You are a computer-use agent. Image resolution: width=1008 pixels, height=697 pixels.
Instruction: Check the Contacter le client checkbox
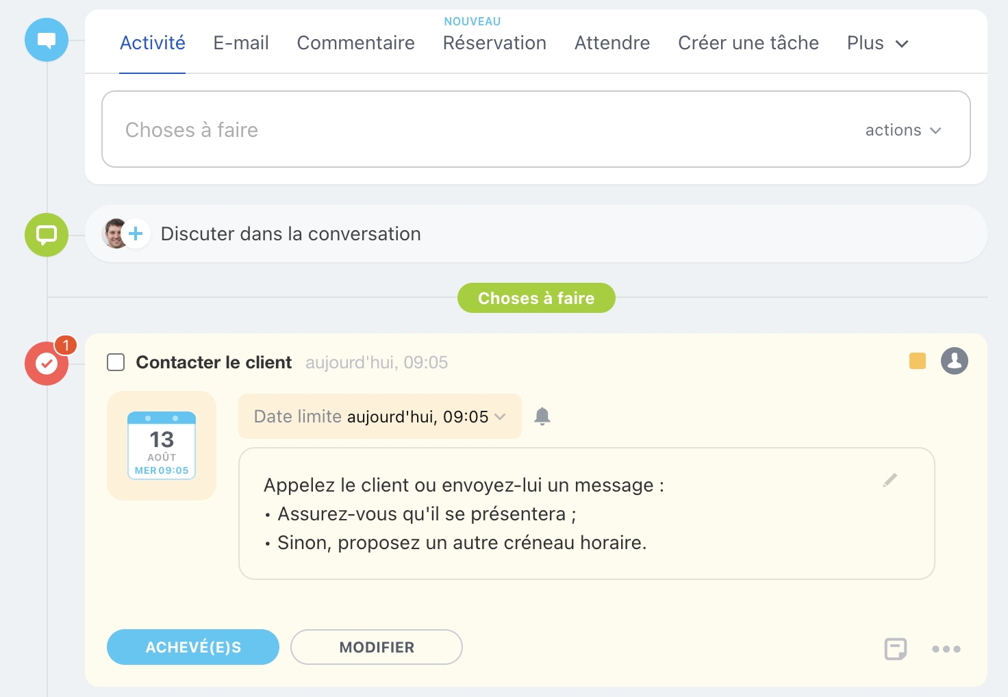[116, 362]
